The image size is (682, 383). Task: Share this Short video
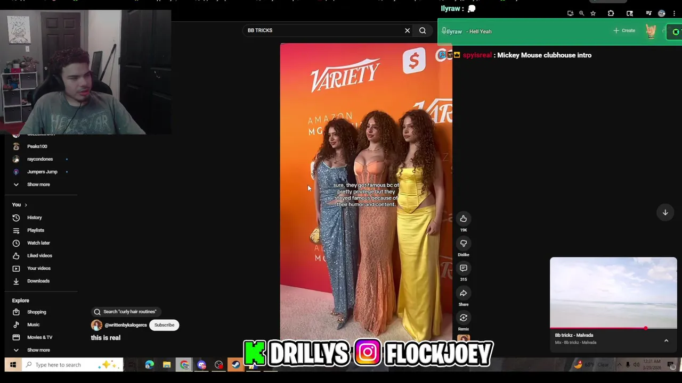(x=464, y=293)
